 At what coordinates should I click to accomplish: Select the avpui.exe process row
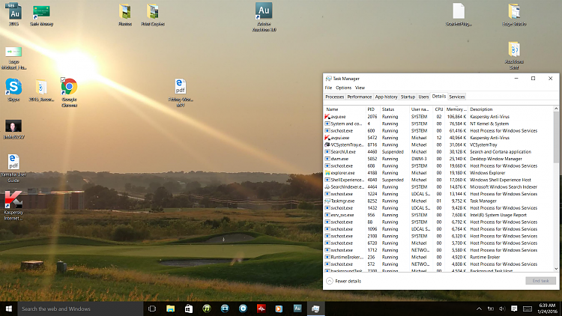(x=438, y=138)
